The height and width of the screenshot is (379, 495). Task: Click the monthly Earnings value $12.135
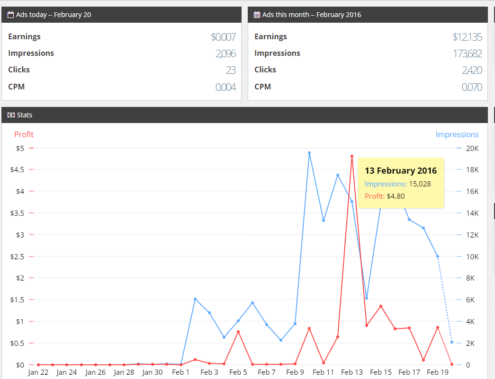click(x=467, y=37)
